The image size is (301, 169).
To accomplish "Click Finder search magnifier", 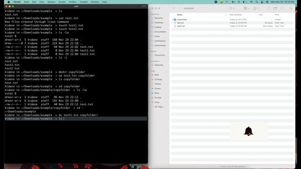I will (x=291, y=8).
